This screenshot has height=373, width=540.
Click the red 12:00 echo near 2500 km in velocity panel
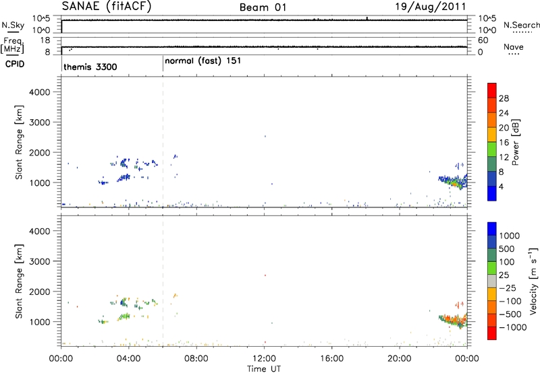(265, 275)
